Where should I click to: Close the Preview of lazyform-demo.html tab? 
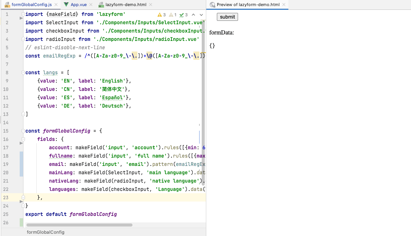tap(284, 5)
